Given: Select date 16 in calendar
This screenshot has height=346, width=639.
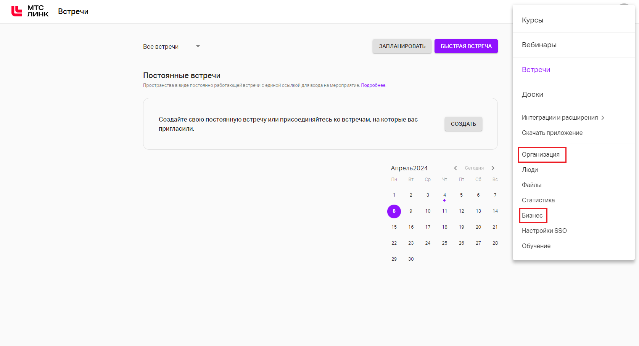Looking at the screenshot, I should pyautogui.click(x=411, y=227).
